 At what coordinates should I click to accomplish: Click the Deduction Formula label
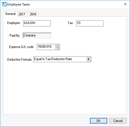click(20, 60)
